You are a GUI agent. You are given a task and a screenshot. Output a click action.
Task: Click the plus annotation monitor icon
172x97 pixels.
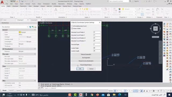coord(158,91)
